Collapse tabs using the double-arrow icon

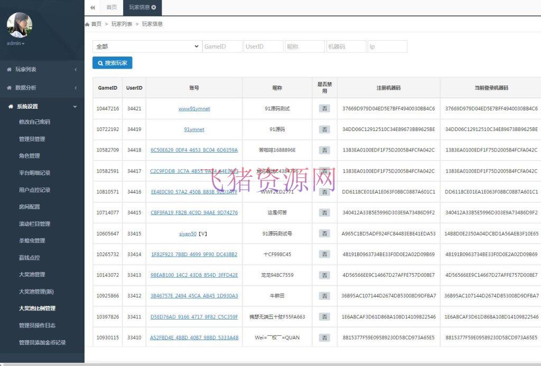pyautogui.click(x=92, y=8)
